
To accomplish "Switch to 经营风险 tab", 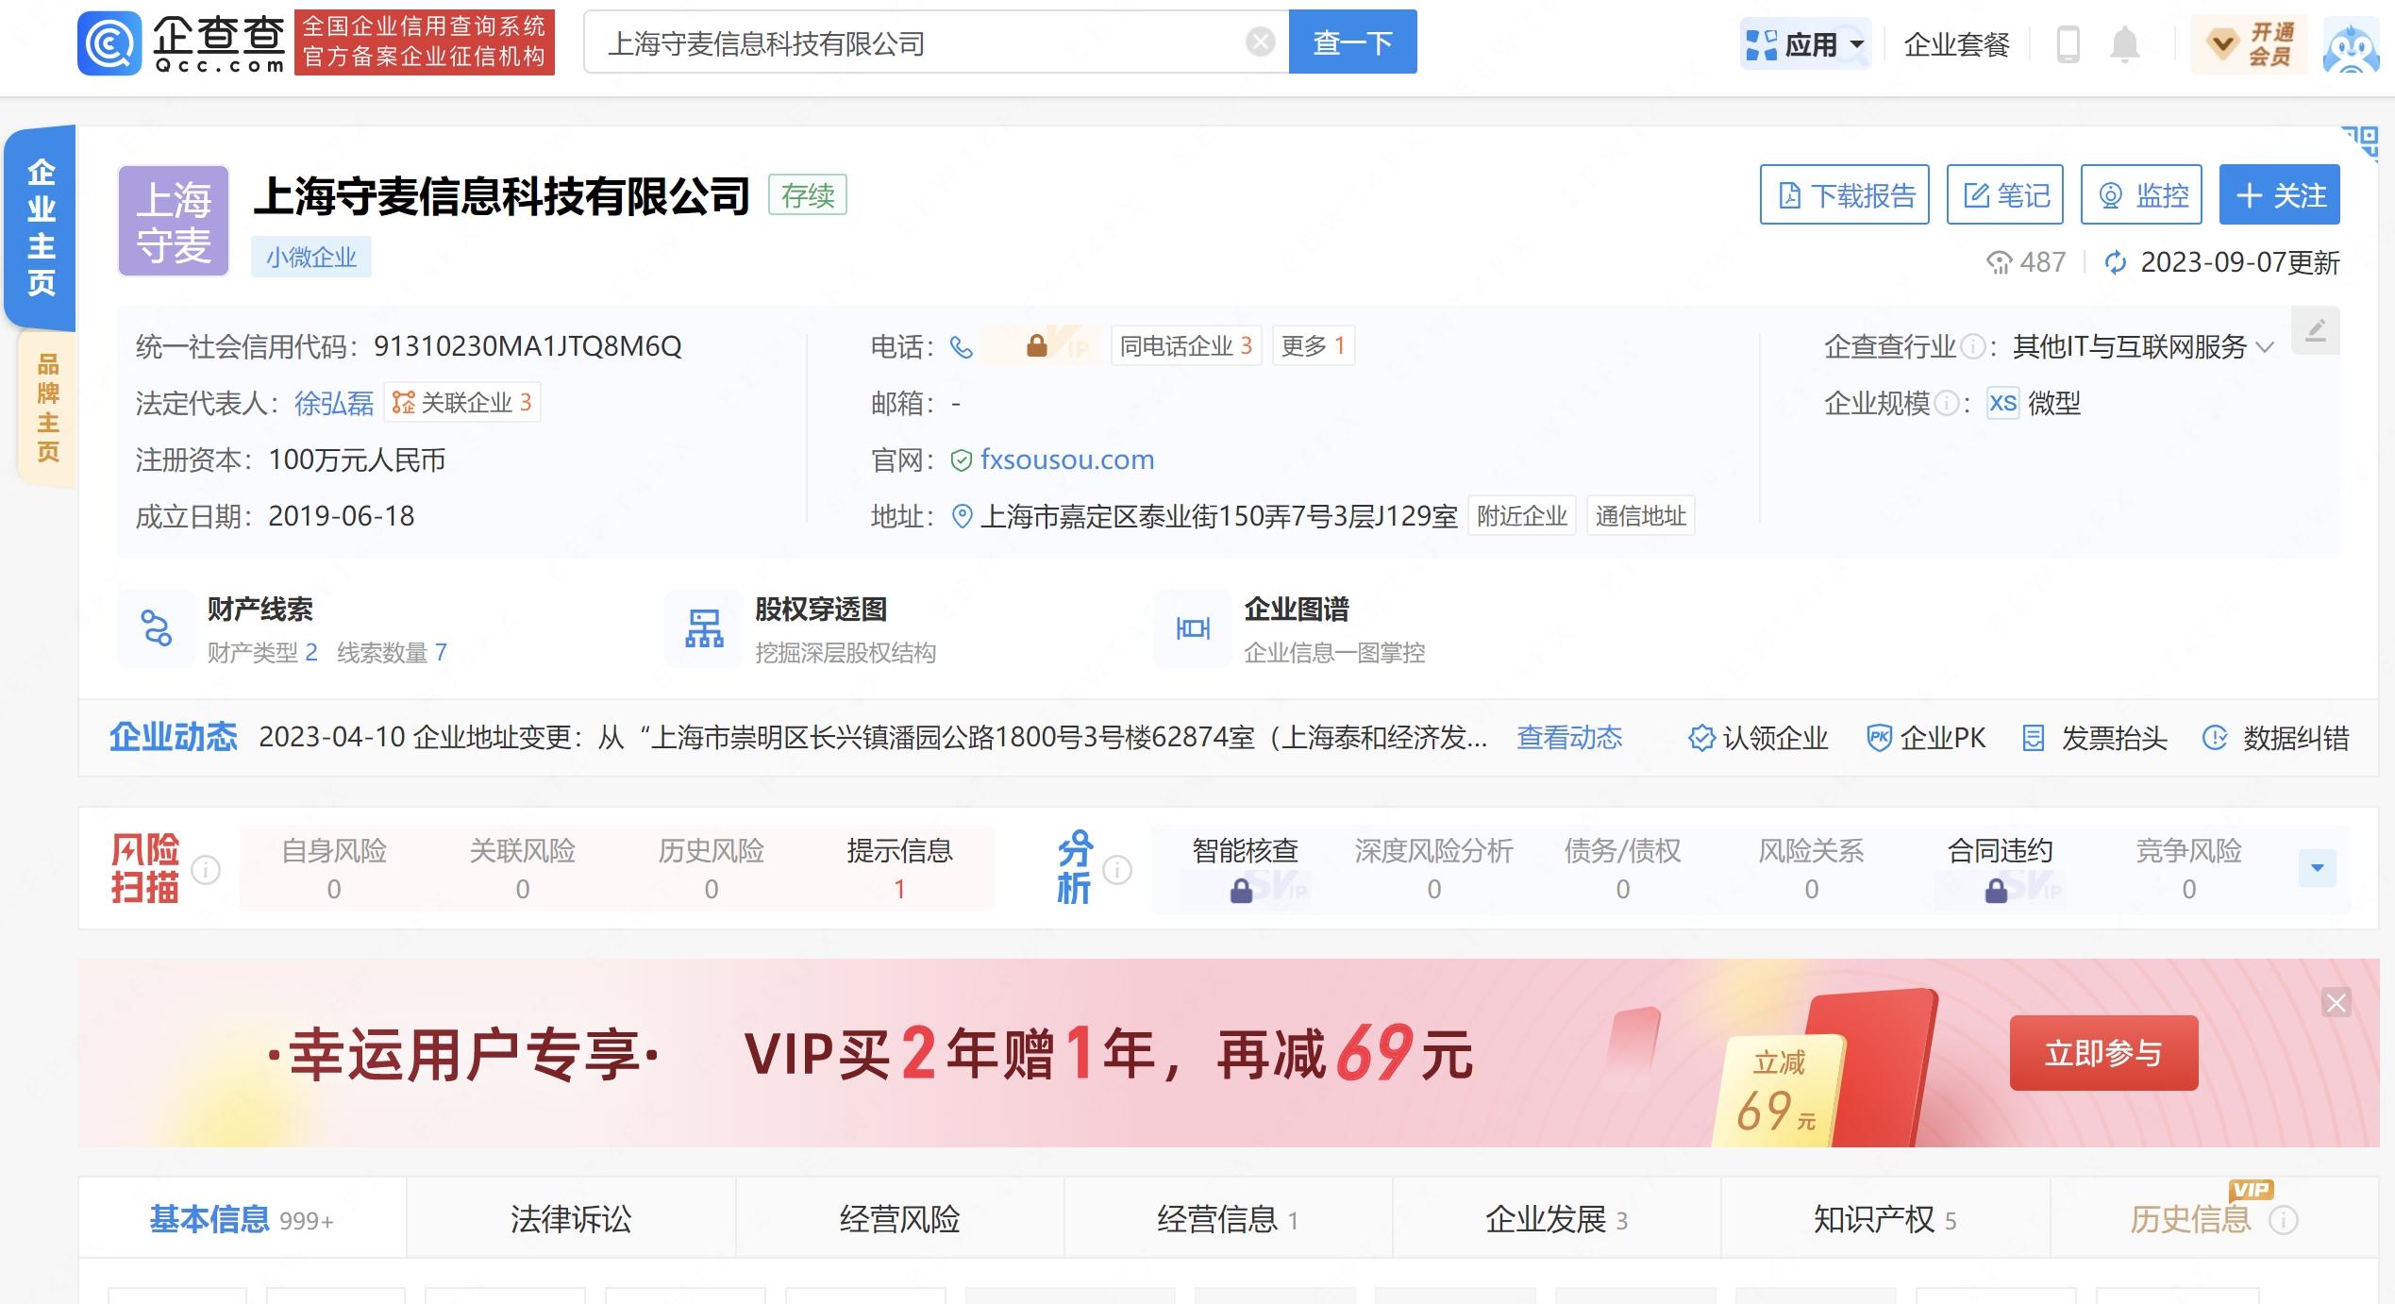I will pyautogui.click(x=899, y=1219).
